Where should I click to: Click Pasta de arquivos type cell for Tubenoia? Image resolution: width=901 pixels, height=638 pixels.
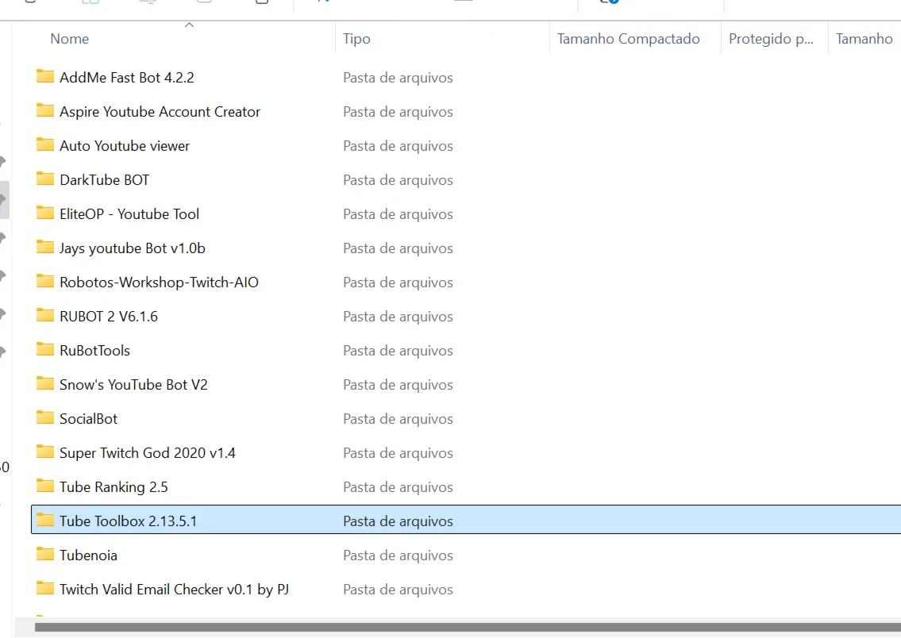point(398,556)
